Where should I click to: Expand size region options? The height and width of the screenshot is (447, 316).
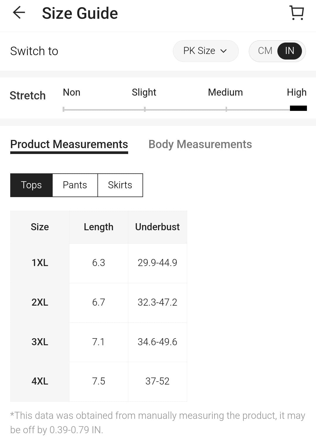click(206, 51)
